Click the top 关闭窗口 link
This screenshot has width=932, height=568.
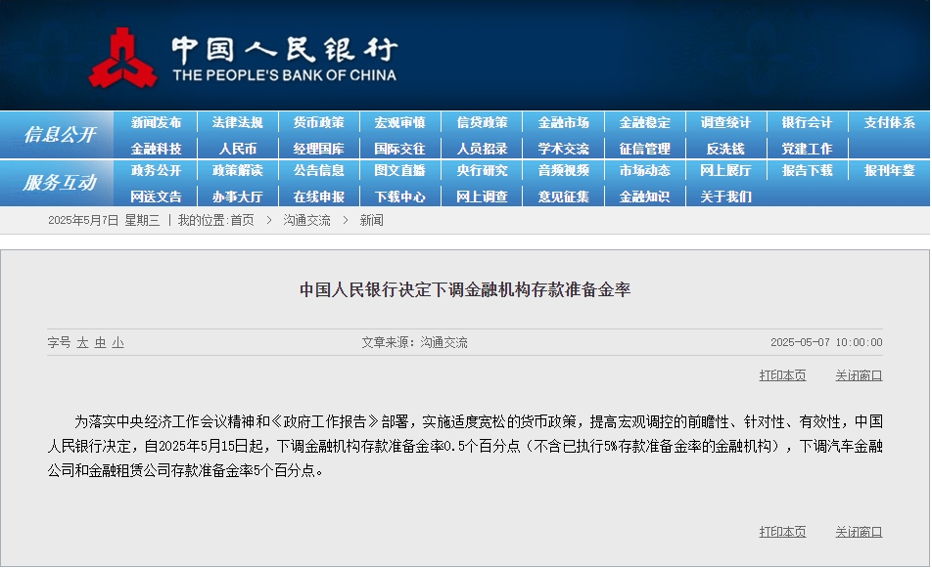click(x=859, y=375)
